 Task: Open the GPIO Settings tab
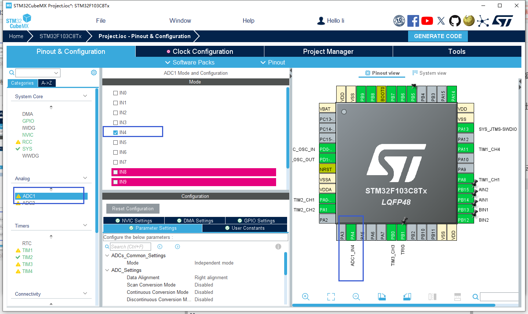pyautogui.click(x=256, y=221)
